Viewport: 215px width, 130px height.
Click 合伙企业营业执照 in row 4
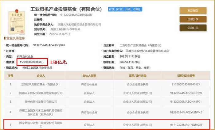pos(138,112)
